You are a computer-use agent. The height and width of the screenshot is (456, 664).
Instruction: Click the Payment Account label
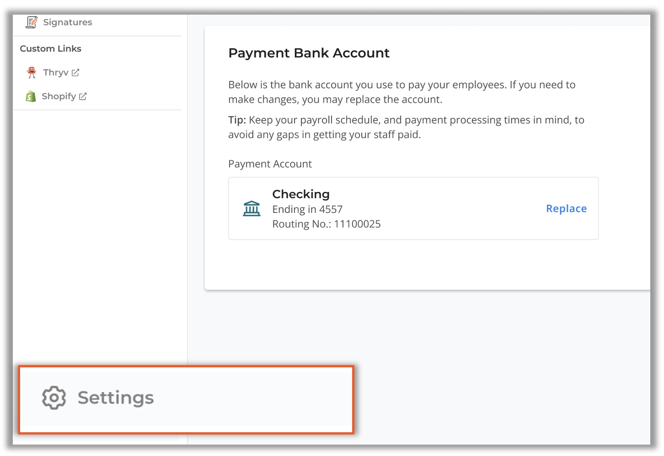[x=270, y=164]
